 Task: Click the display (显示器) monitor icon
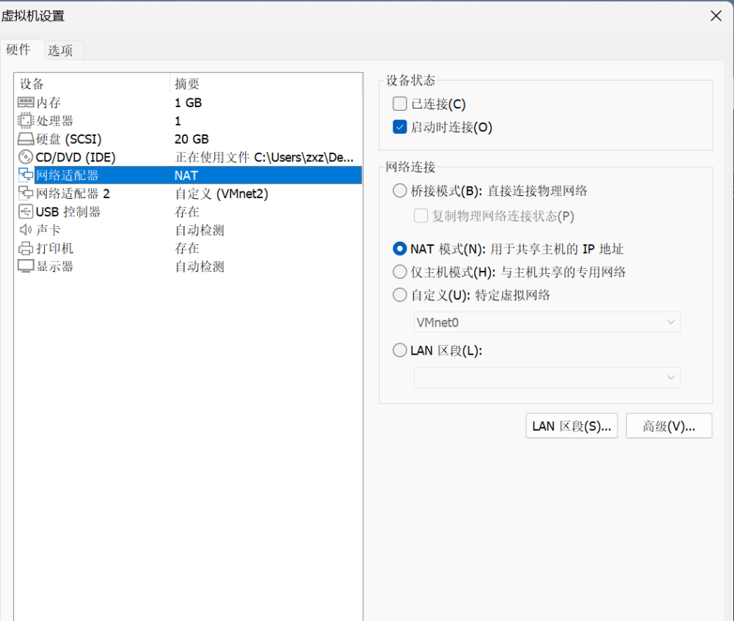click(26, 266)
